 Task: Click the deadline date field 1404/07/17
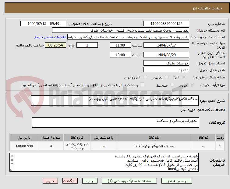[x=166, y=45]
